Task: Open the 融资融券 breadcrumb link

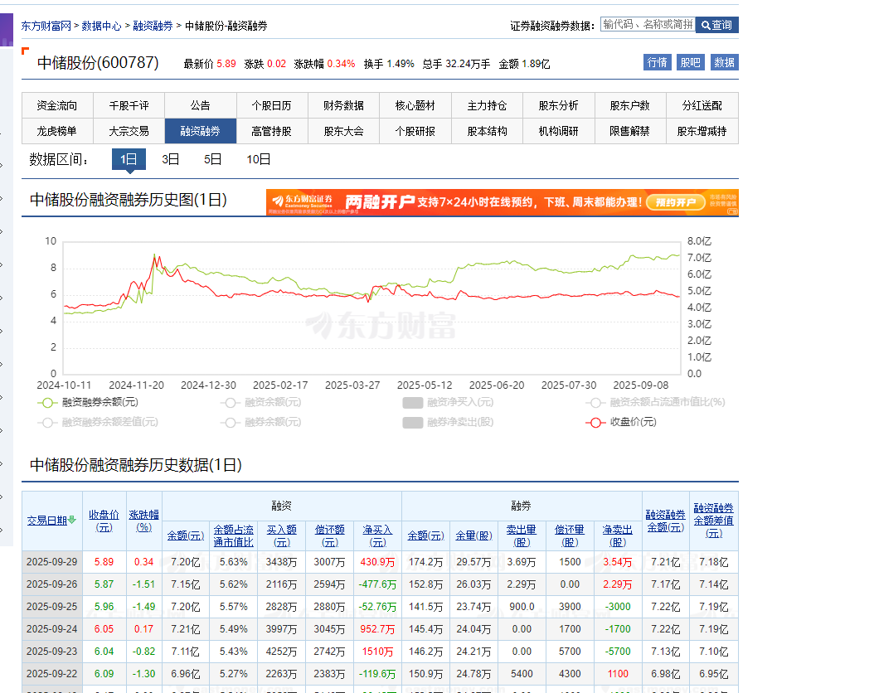Action: point(153,26)
